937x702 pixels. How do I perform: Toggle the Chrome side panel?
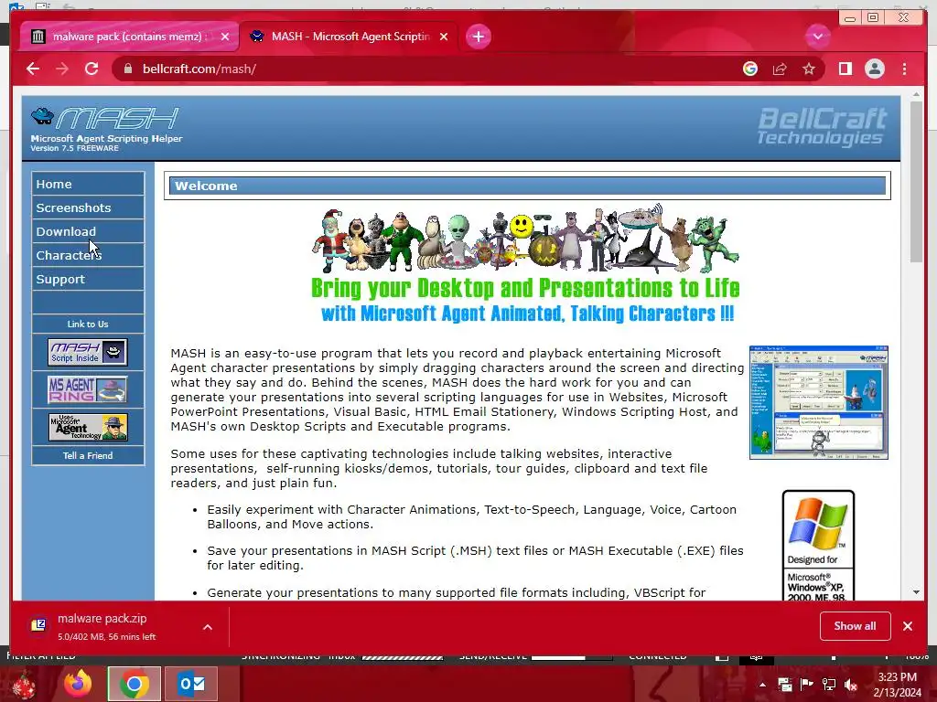tap(845, 69)
